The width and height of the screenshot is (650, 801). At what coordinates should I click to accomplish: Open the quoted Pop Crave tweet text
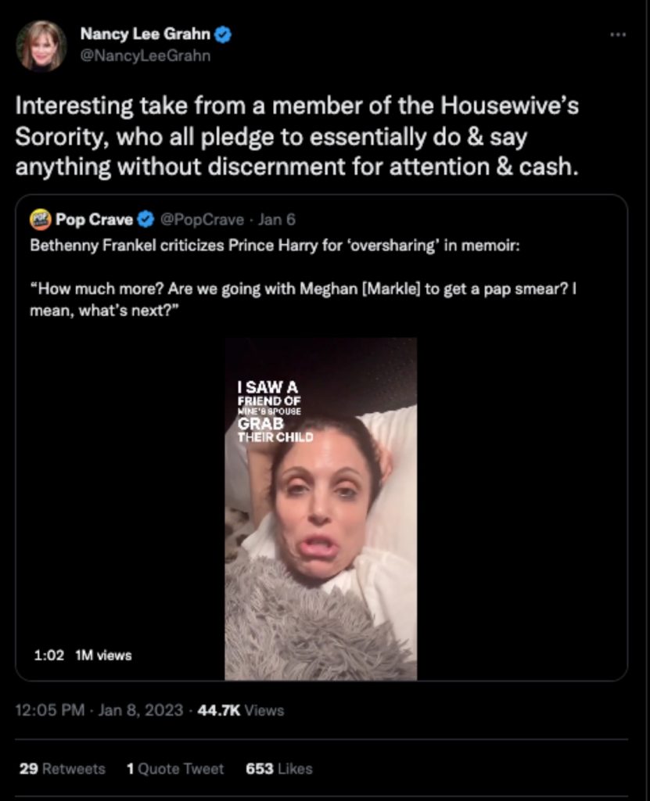303,278
